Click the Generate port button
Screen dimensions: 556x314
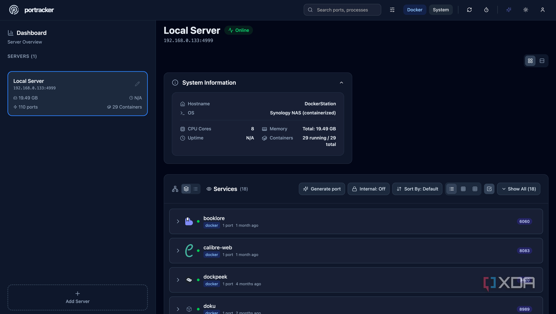point(322,189)
